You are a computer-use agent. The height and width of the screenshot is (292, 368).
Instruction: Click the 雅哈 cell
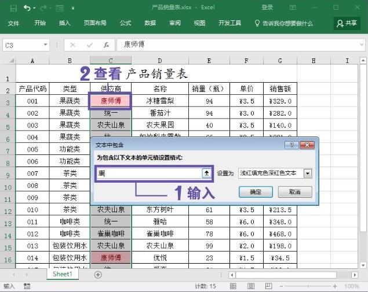tap(160, 221)
